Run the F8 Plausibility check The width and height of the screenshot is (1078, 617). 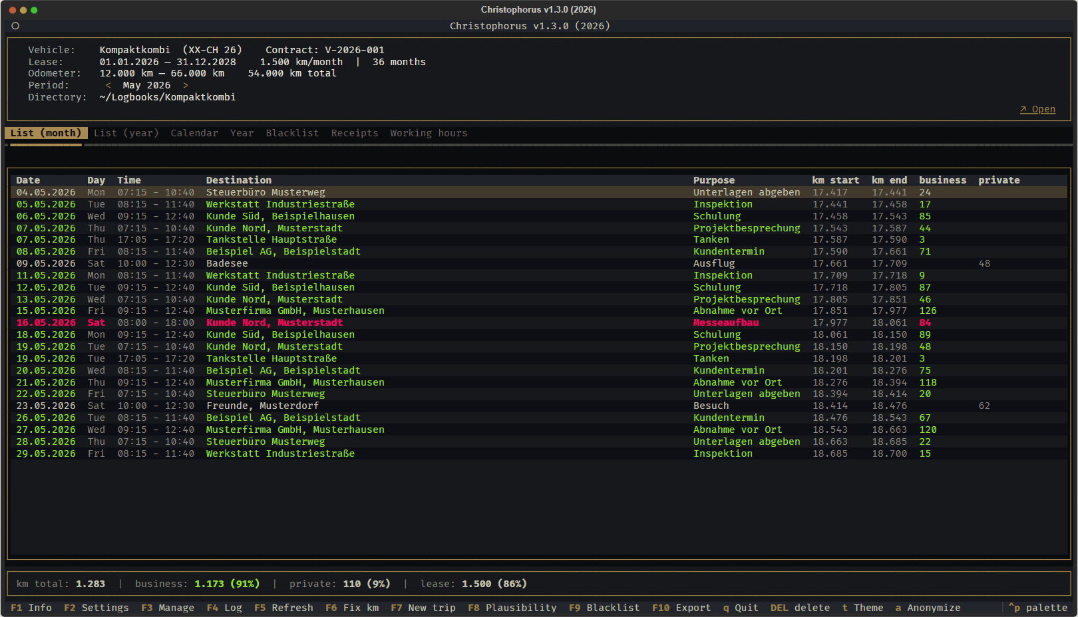point(512,608)
